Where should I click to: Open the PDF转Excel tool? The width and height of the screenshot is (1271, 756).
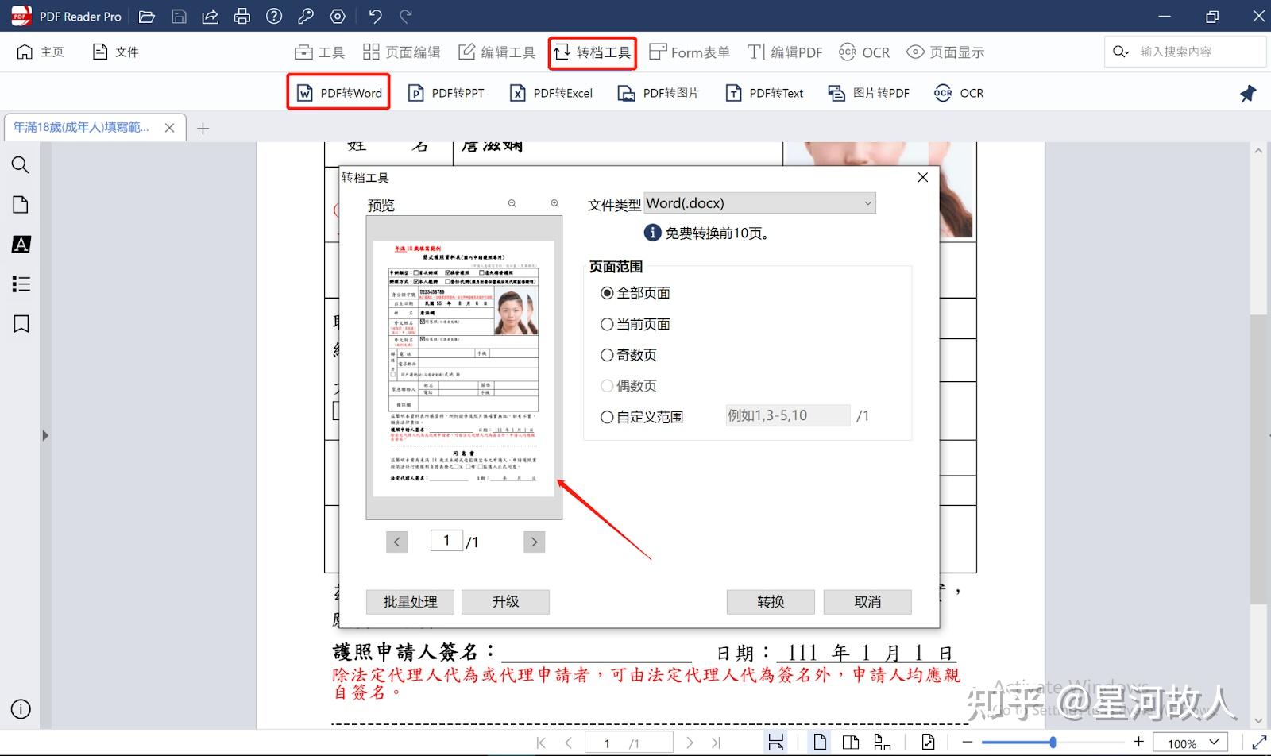[550, 92]
